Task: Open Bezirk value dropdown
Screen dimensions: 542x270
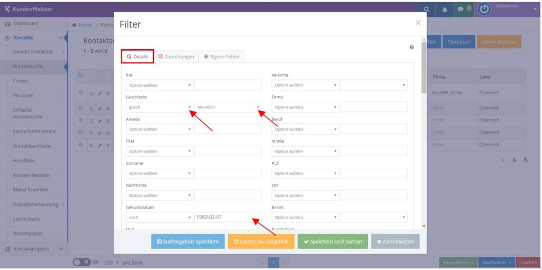Action: pos(374,218)
